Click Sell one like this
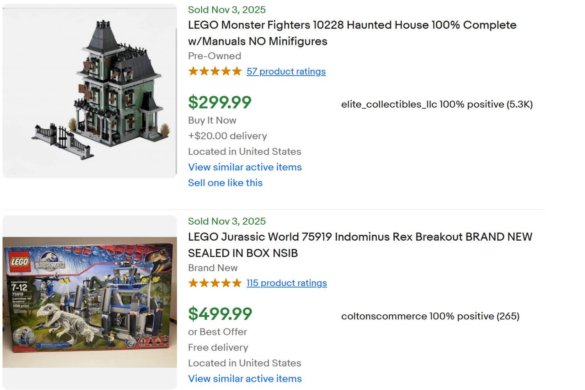 click(x=225, y=183)
